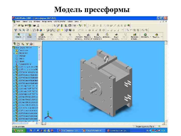Viewport: 181px width, 136px height.
Task: Click Вид с разнесенными частями tool
Action: tap(116, 37)
